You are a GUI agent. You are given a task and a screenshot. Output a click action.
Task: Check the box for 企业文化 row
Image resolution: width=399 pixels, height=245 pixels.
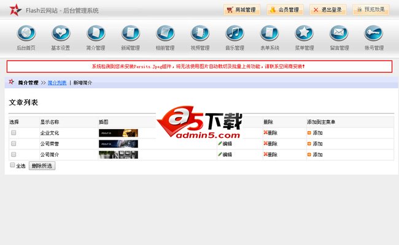tap(14, 132)
